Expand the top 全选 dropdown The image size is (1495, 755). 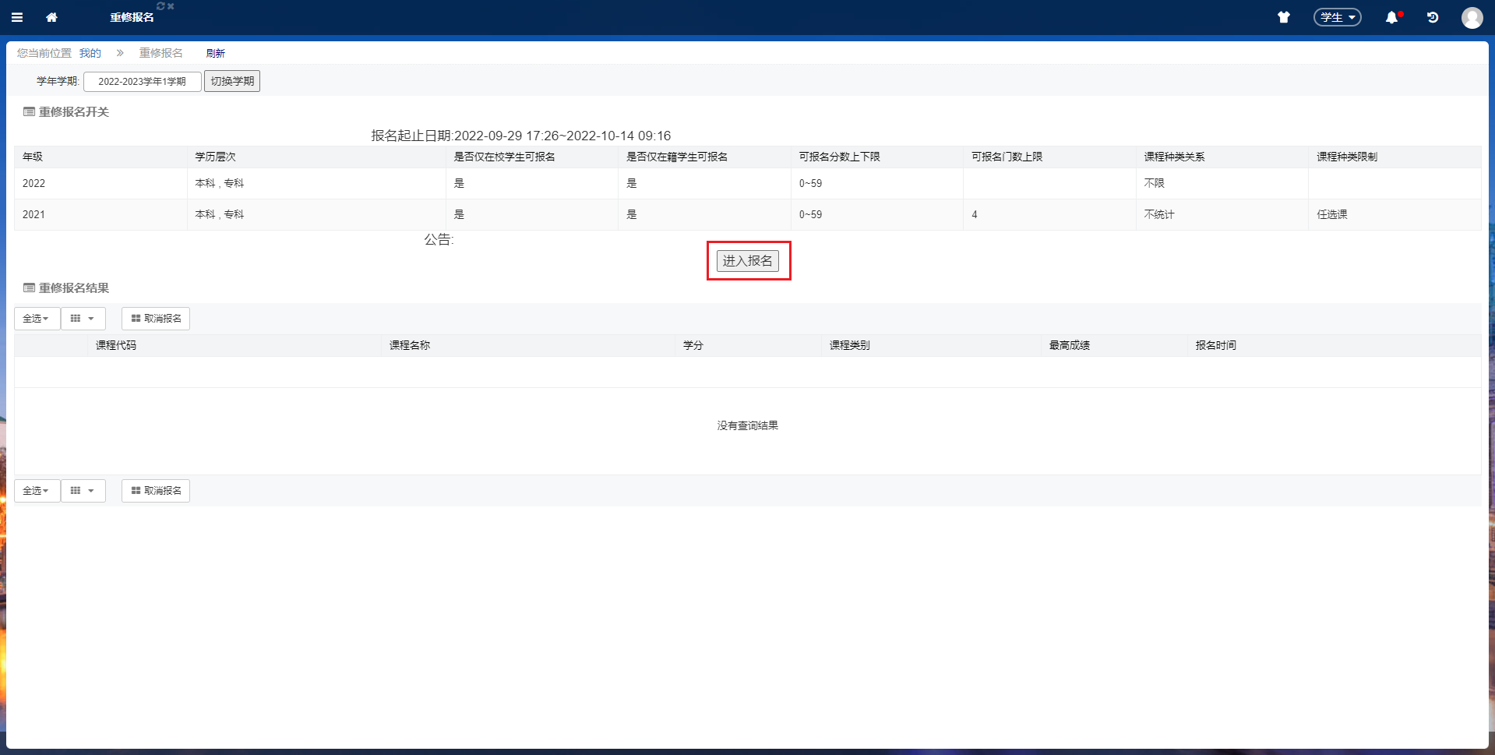point(37,319)
